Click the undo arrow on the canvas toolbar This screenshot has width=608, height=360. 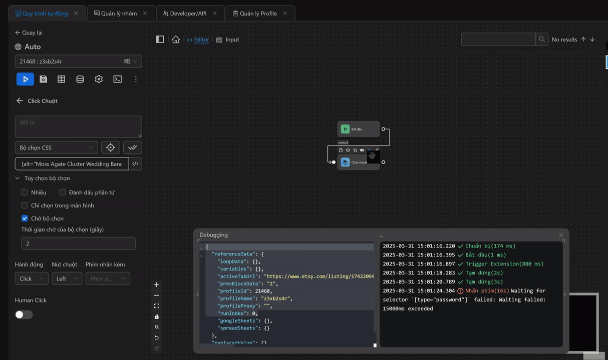tap(156, 337)
